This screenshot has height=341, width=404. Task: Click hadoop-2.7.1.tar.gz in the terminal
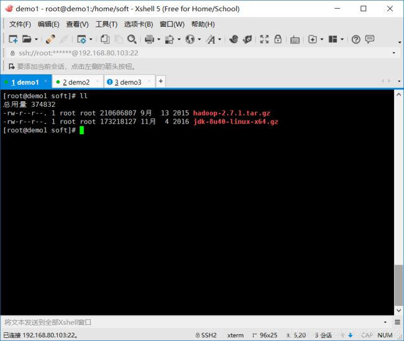[232, 113]
